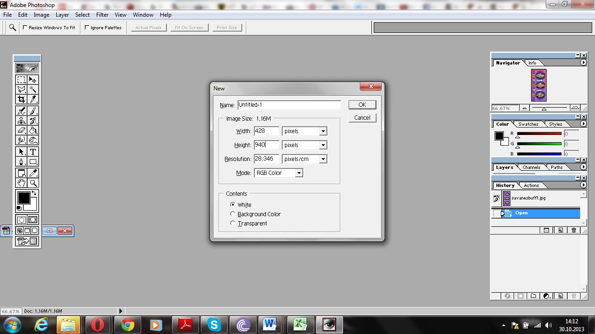The image size is (595, 334).
Task: Switch to Quick Mask mode
Action: tap(33, 220)
